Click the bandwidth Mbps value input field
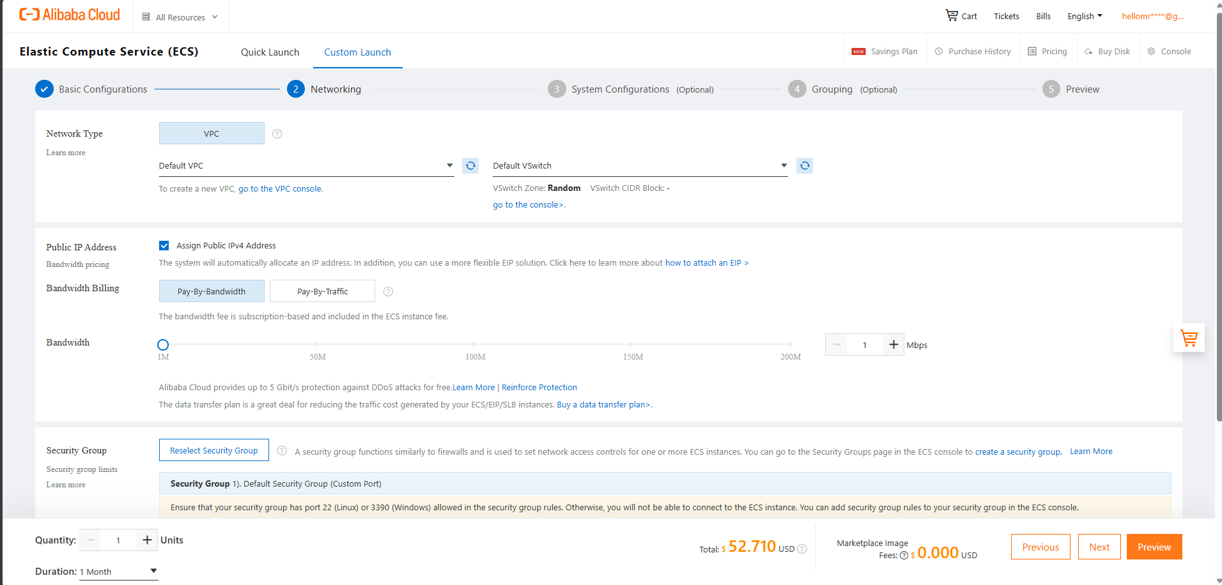Viewport: 1222px width, 585px height. coord(865,345)
